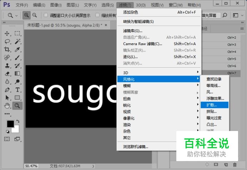Select the Gradient tool
Screen dimensions: 247x170
click(x=17, y=74)
